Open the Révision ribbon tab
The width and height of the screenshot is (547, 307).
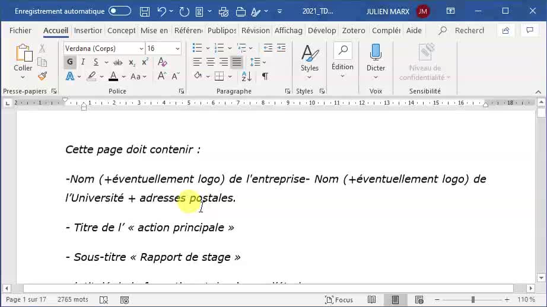coord(255,30)
